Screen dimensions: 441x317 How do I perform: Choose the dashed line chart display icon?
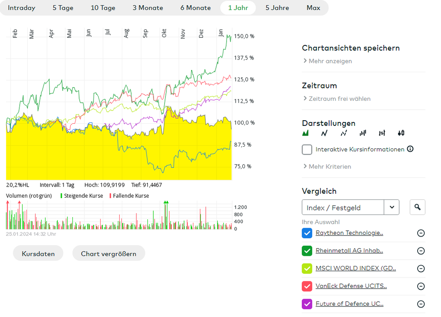coord(343,133)
